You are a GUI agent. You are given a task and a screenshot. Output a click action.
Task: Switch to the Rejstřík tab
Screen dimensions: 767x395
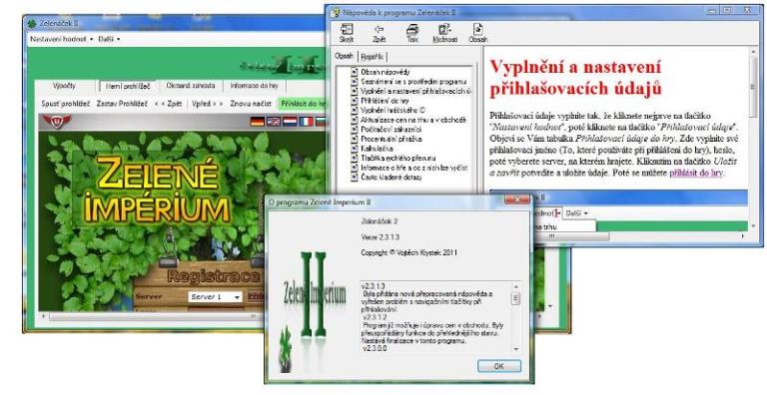pos(373,57)
